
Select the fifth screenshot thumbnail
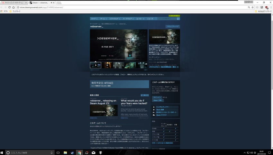pos(142,65)
